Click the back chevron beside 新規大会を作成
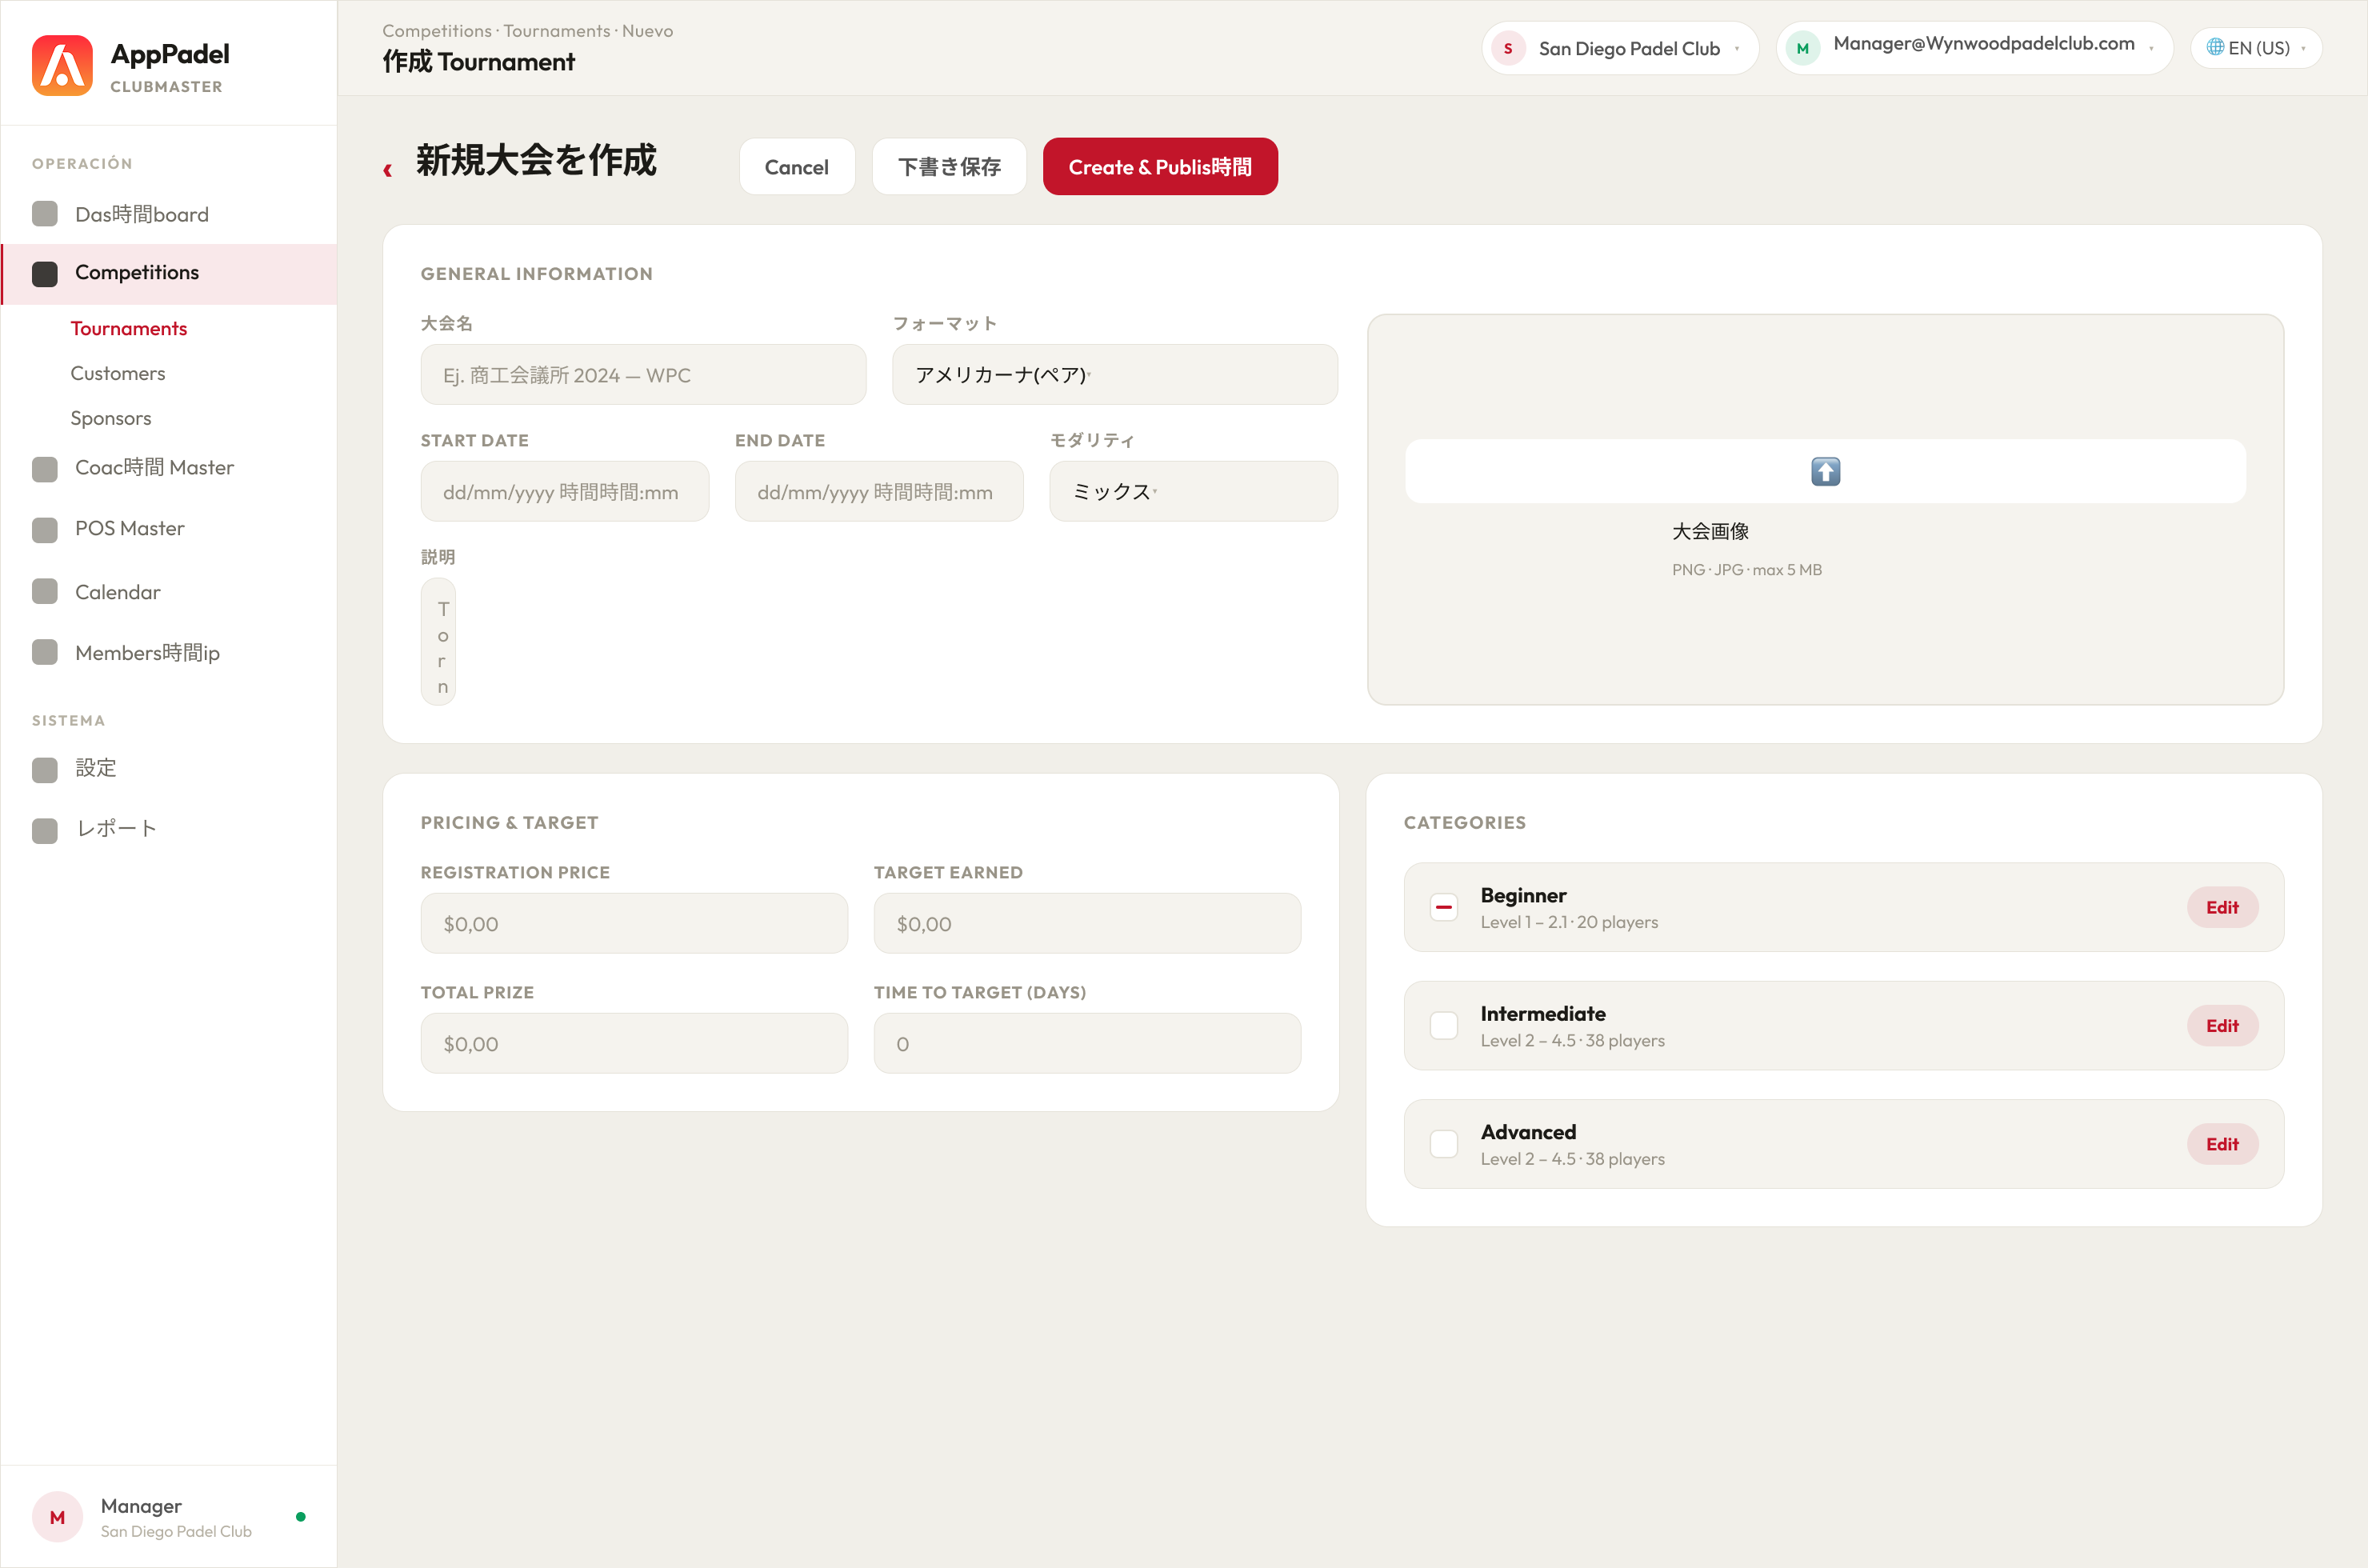 tap(388, 170)
